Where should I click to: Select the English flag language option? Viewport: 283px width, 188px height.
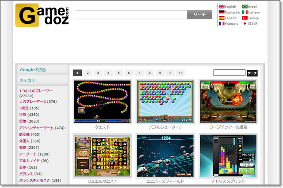pyautogui.click(x=227, y=7)
